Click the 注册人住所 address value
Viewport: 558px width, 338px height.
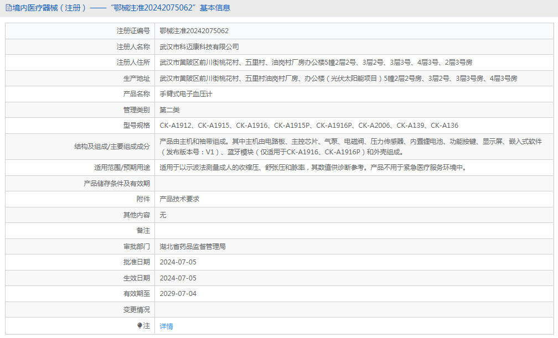pos(316,63)
